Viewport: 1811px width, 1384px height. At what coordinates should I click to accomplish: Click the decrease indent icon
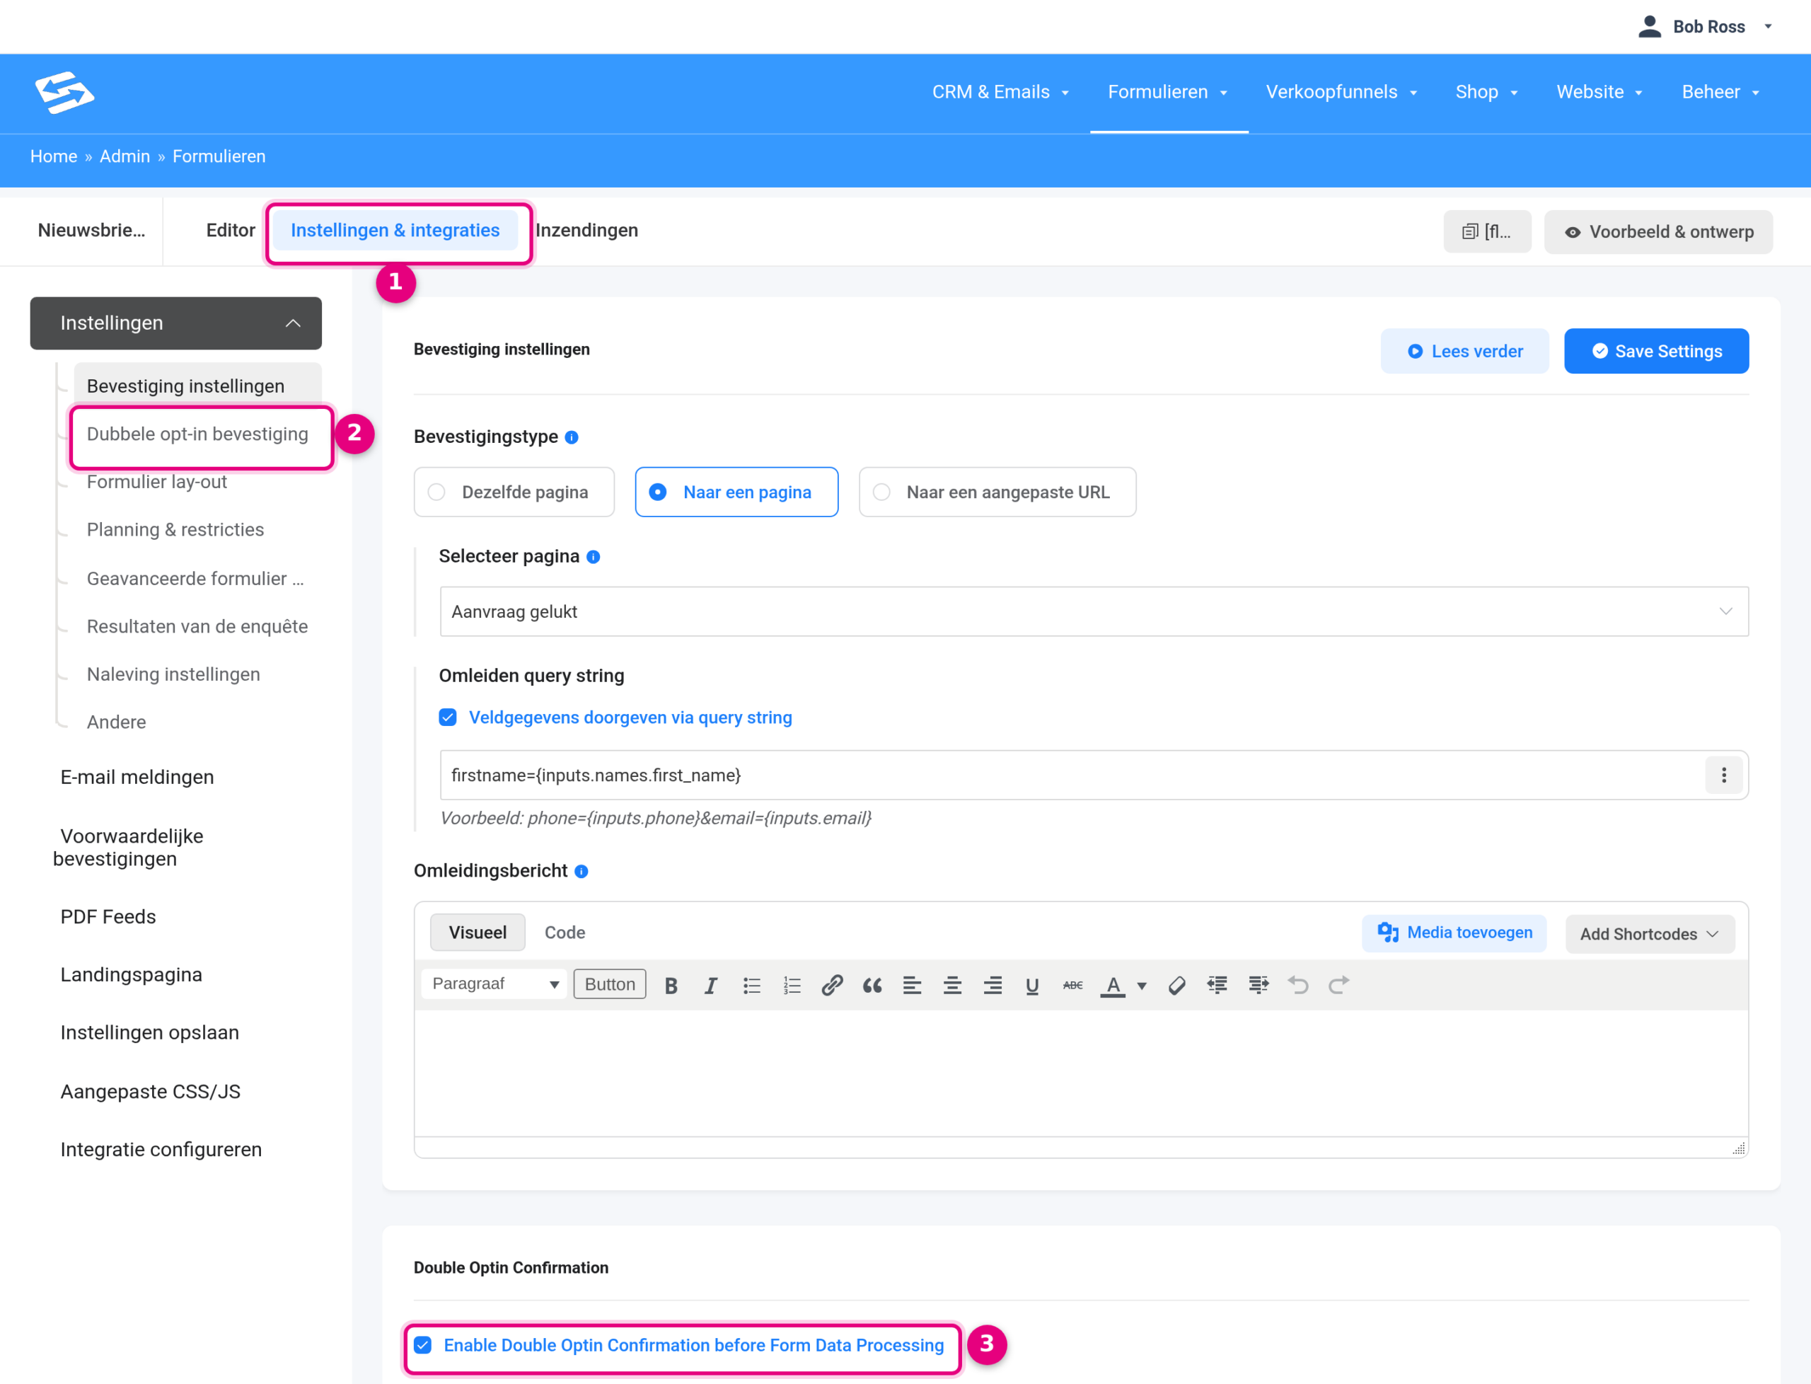(x=1217, y=985)
